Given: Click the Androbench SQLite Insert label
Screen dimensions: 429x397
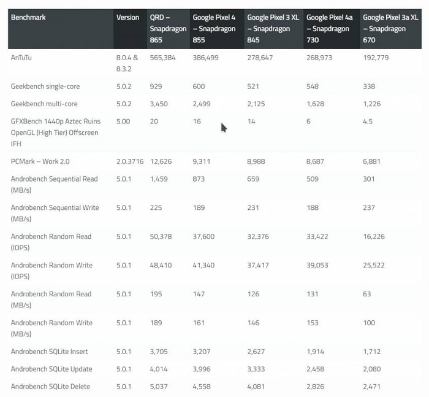Looking at the screenshot, I should click(50, 352).
